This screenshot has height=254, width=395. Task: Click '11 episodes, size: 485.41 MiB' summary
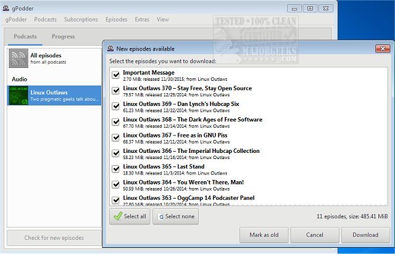tap(352, 216)
